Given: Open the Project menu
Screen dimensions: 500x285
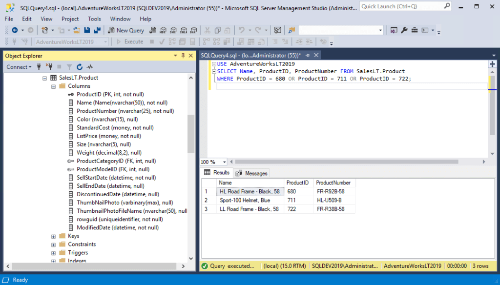Looking at the screenshot, I should click(x=70, y=19).
